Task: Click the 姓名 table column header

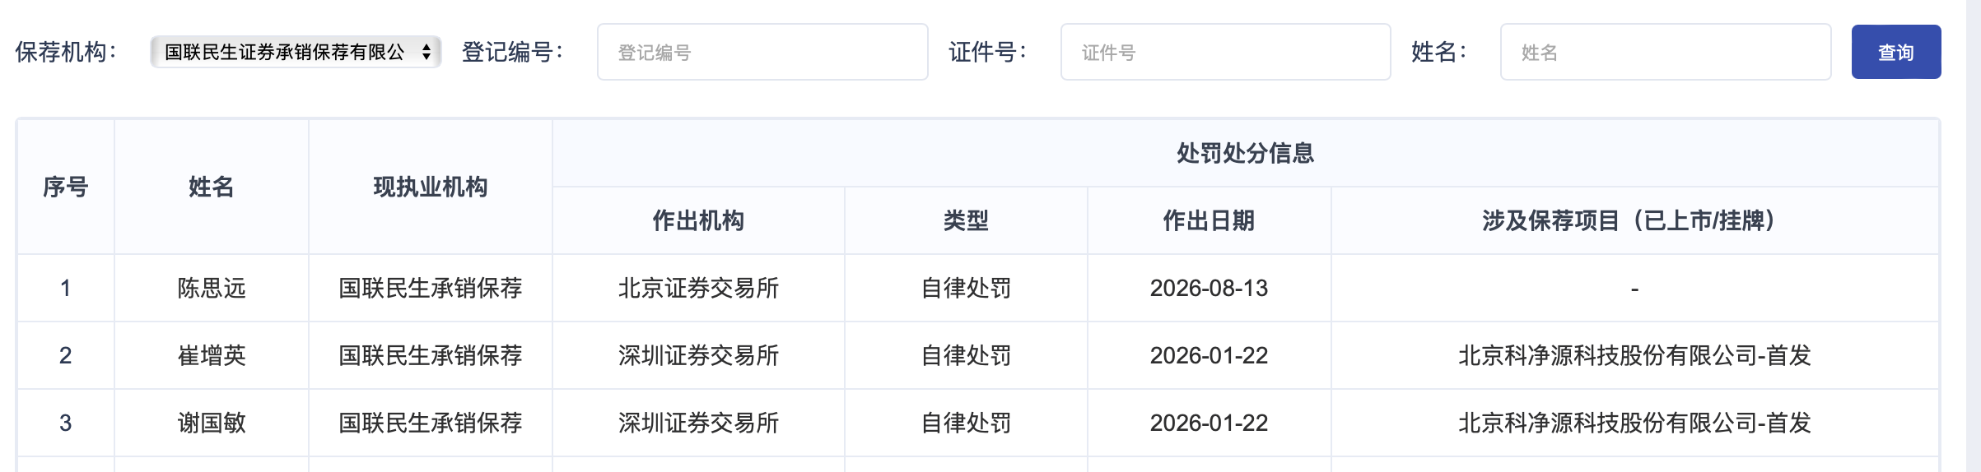Action: 212,187
